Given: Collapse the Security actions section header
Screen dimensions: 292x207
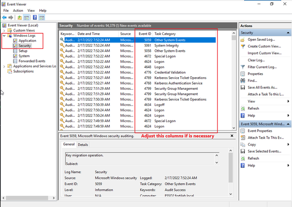Looking at the screenshot, I should tap(287, 33).
